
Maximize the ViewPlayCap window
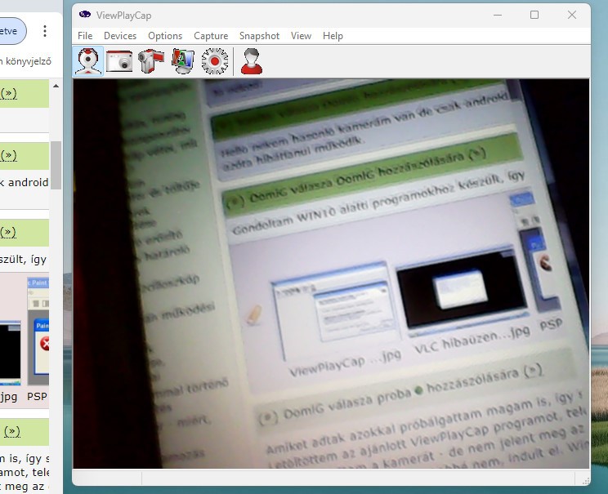click(x=534, y=15)
